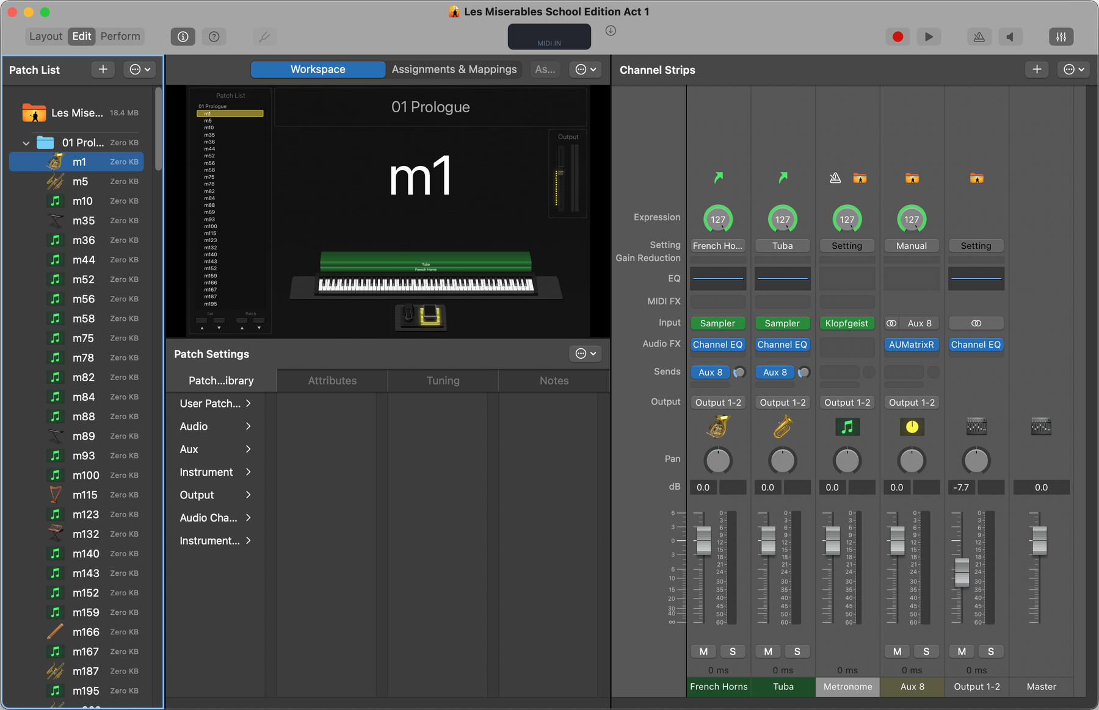This screenshot has height=710, width=1099.
Task: Open the mixer icon in toolbar
Action: coord(1061,37)
